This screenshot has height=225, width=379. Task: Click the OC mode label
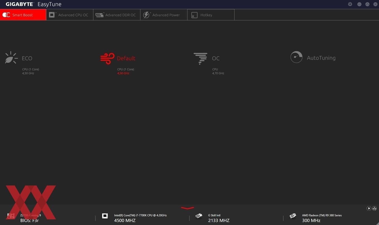point(216,58)
